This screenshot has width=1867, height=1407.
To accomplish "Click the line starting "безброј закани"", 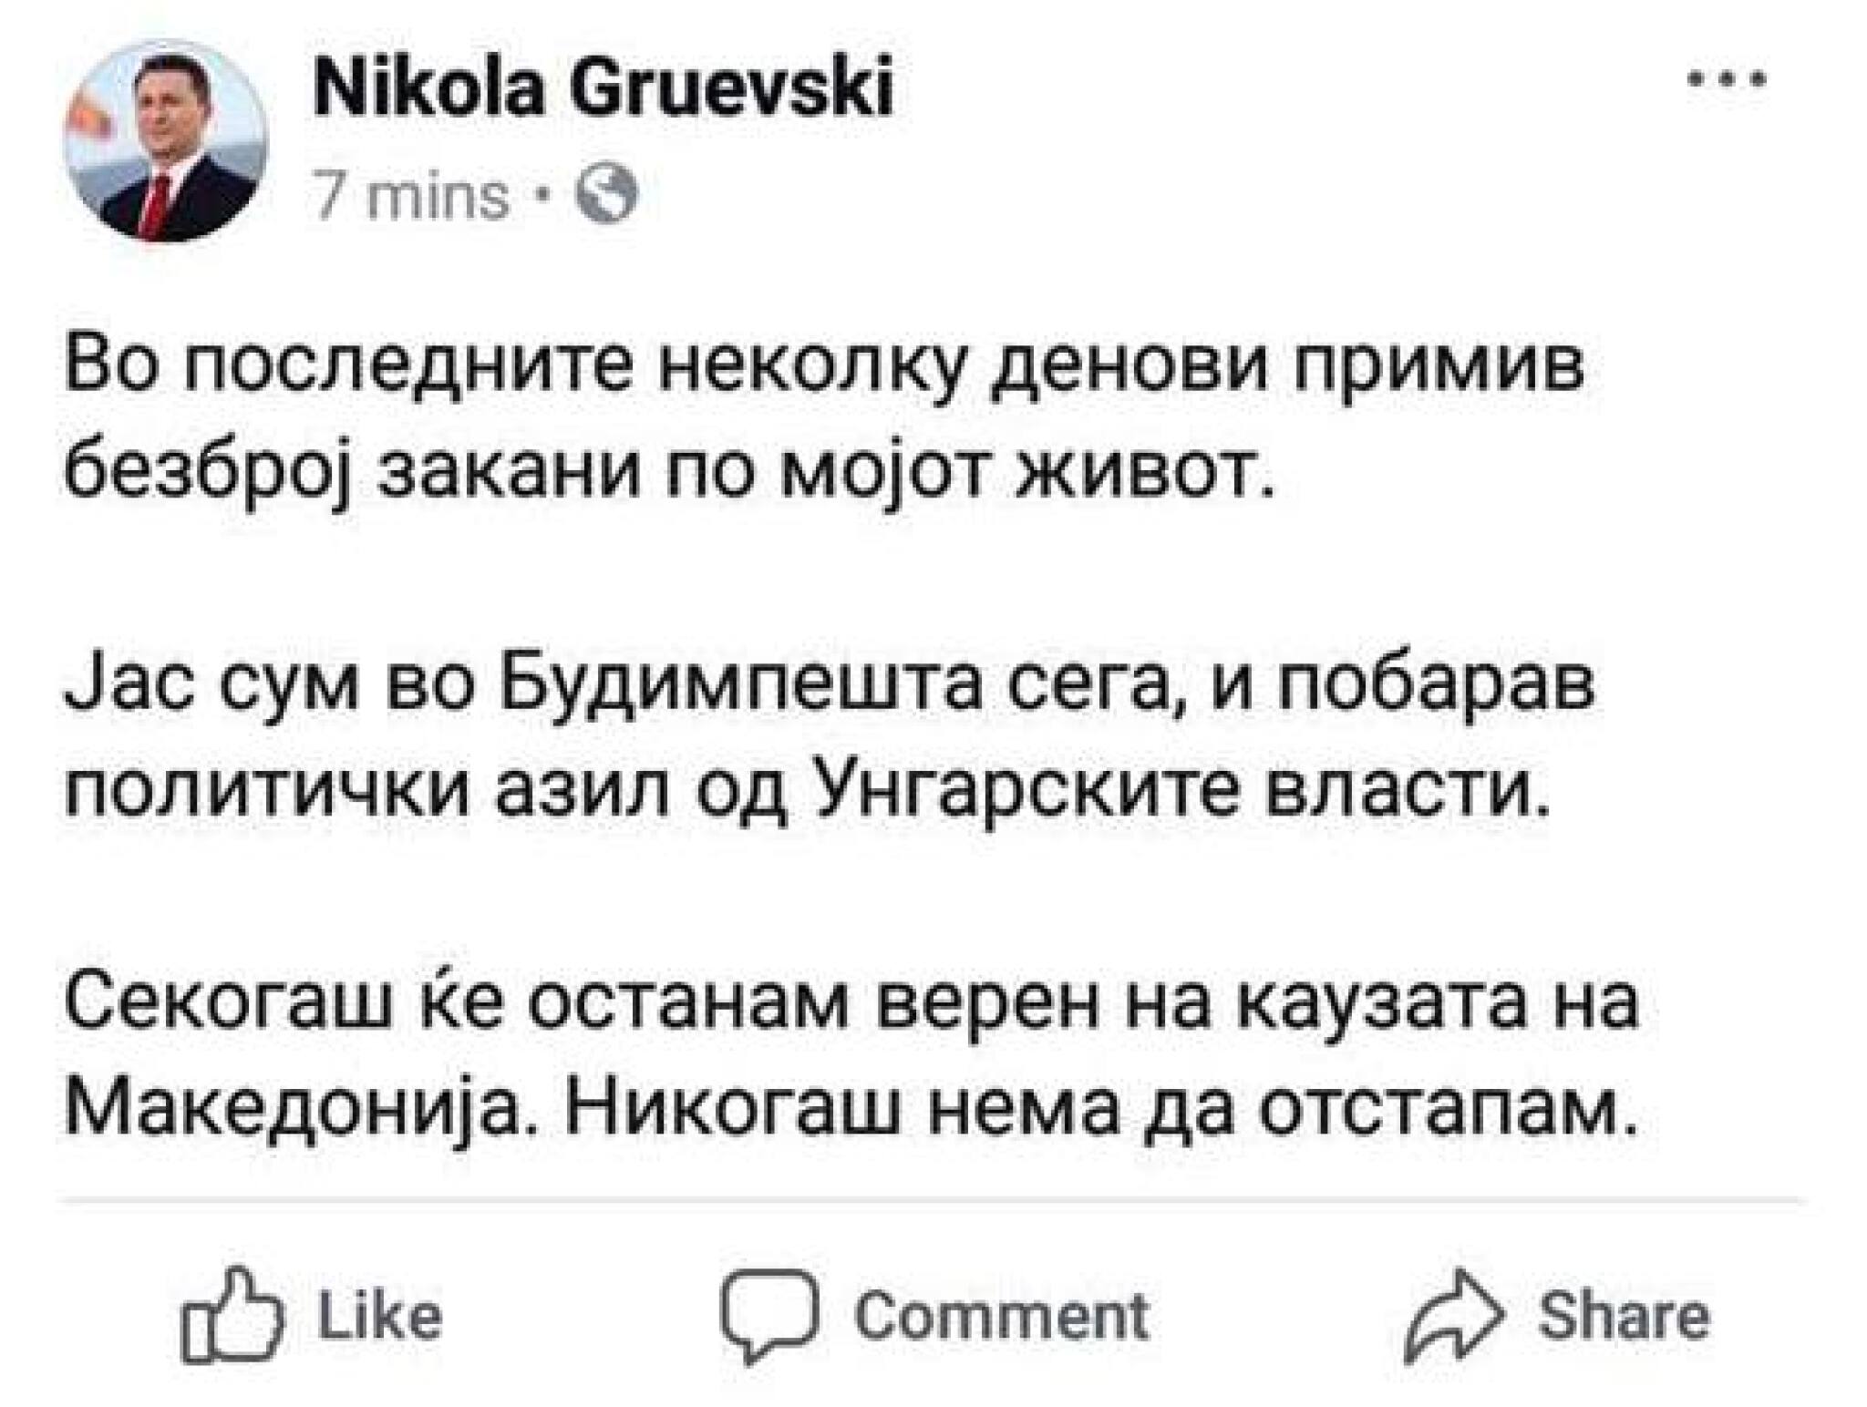I will click(669, 476).
